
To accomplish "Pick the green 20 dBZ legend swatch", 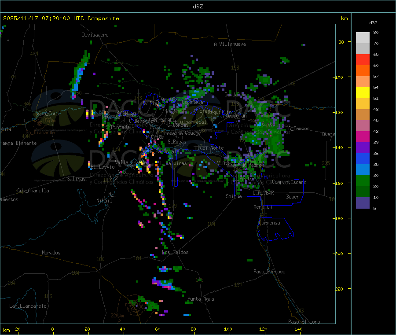I will pyautogui.click(x=363, y=180).
